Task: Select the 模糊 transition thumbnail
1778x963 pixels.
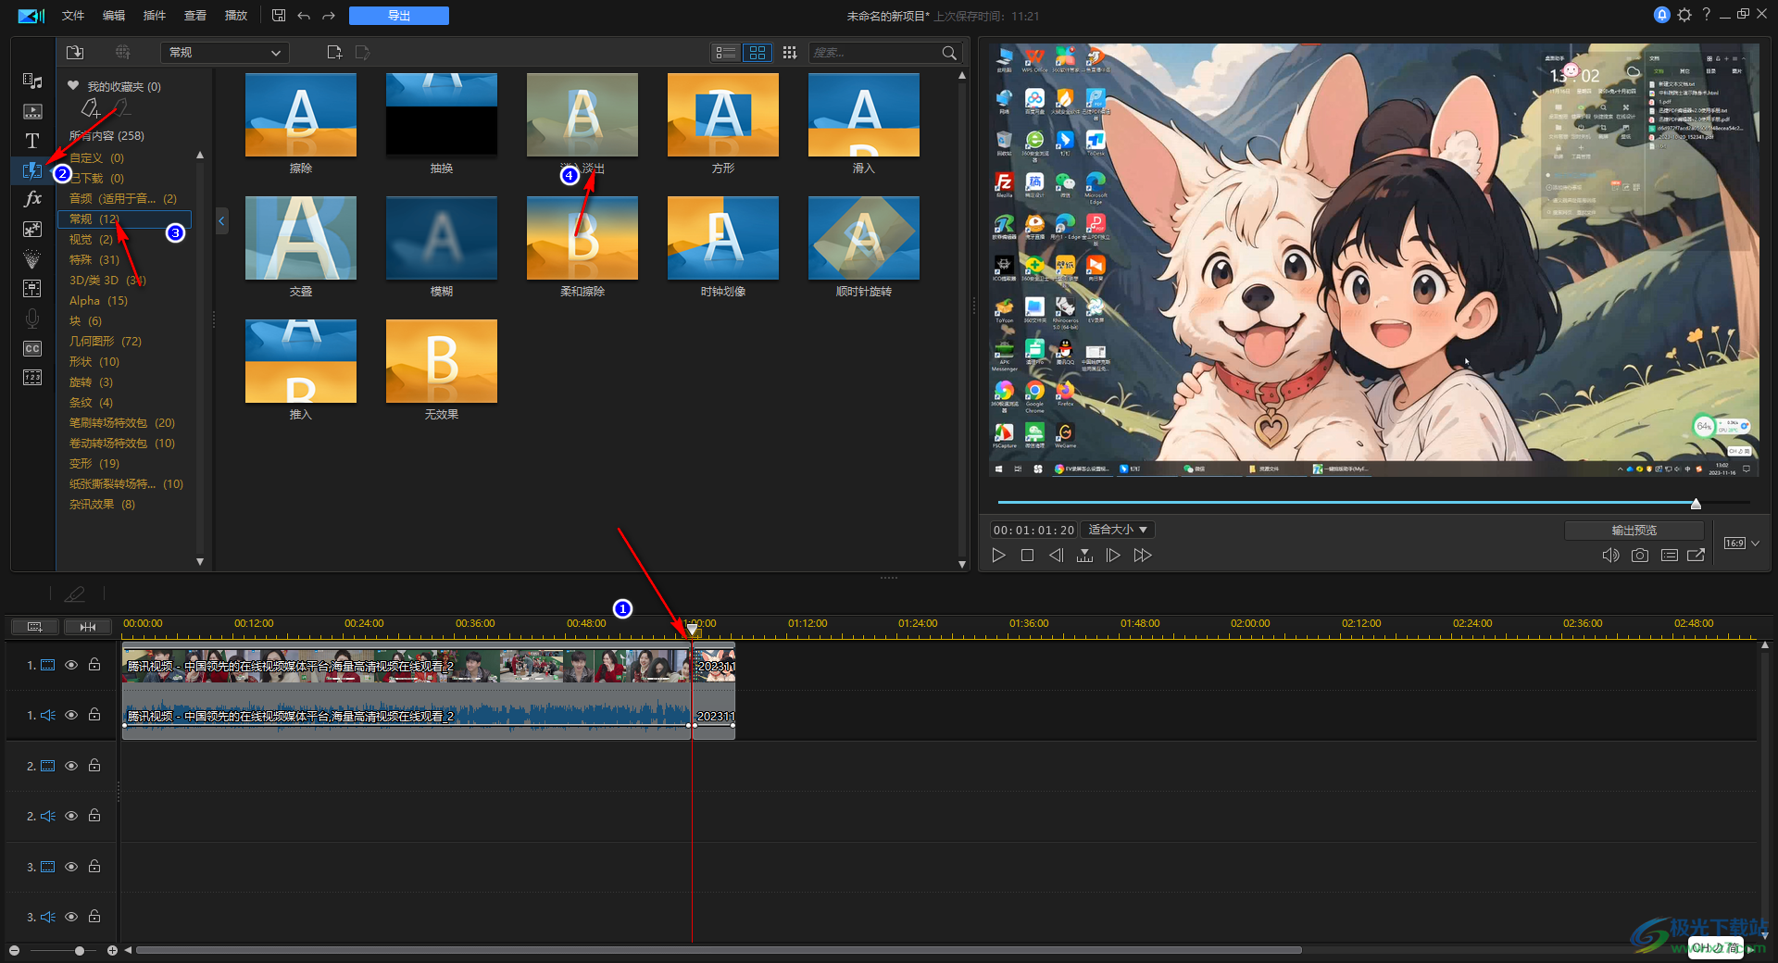Action: (442, 238)
